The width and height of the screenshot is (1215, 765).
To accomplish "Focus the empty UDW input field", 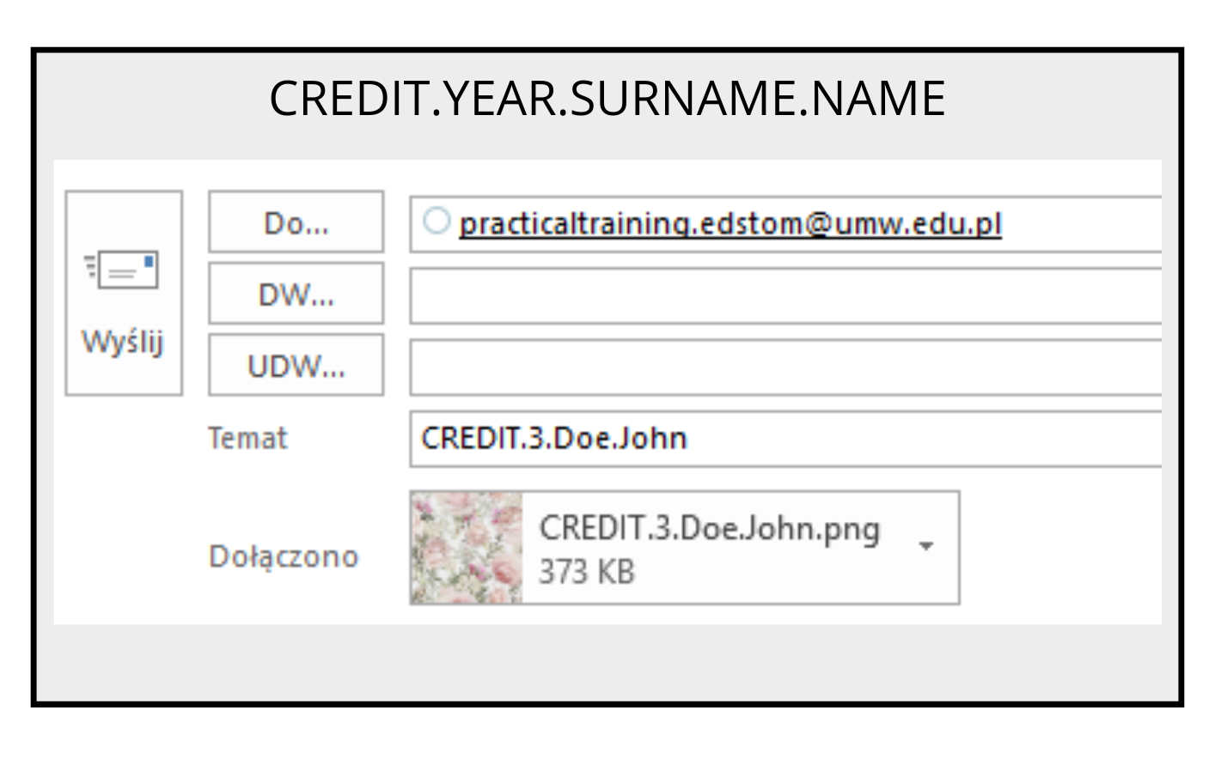I will point(784,367).
